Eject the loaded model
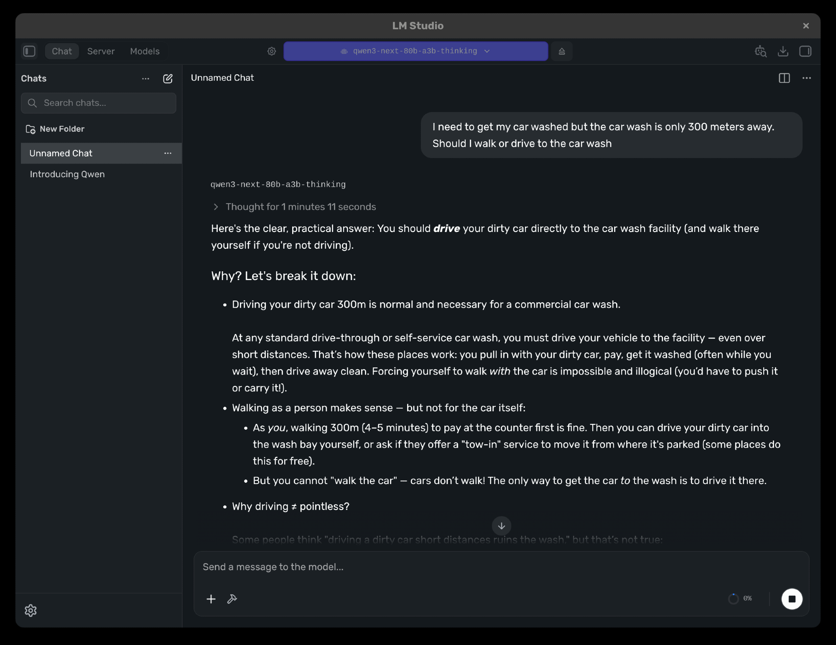The image size is (836, 645). click(x=562, y=51)
